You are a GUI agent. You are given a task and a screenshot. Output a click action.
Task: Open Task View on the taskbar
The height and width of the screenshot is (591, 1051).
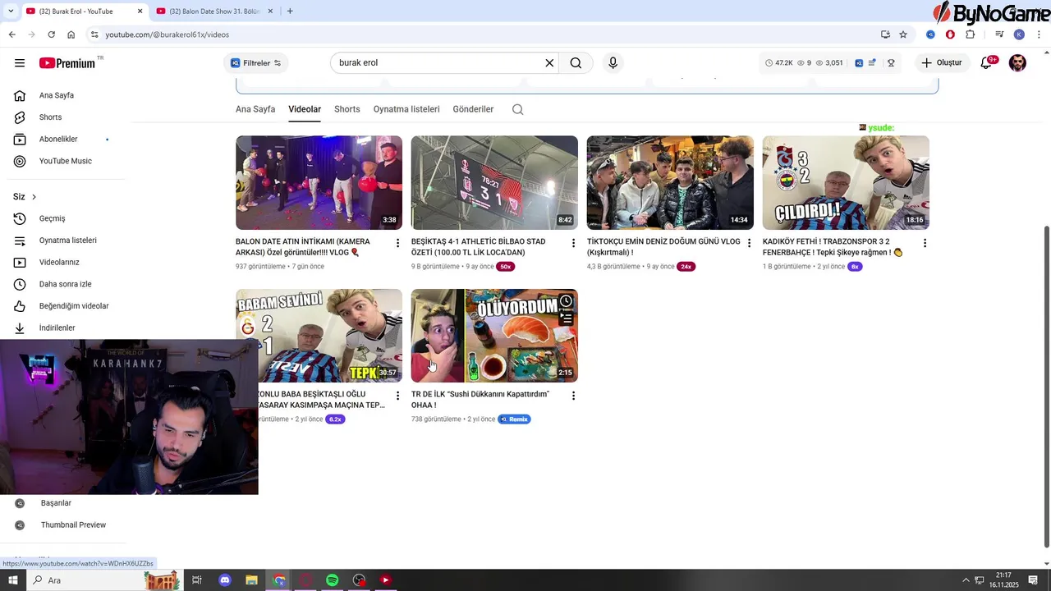coord(197,580)
